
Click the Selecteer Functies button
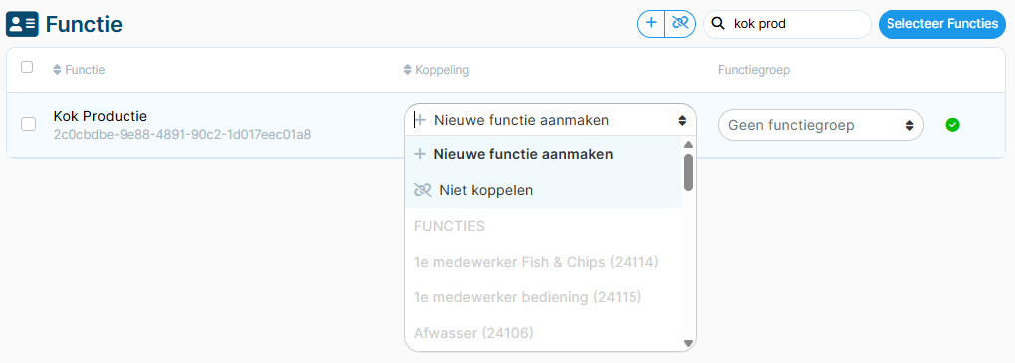942,24
